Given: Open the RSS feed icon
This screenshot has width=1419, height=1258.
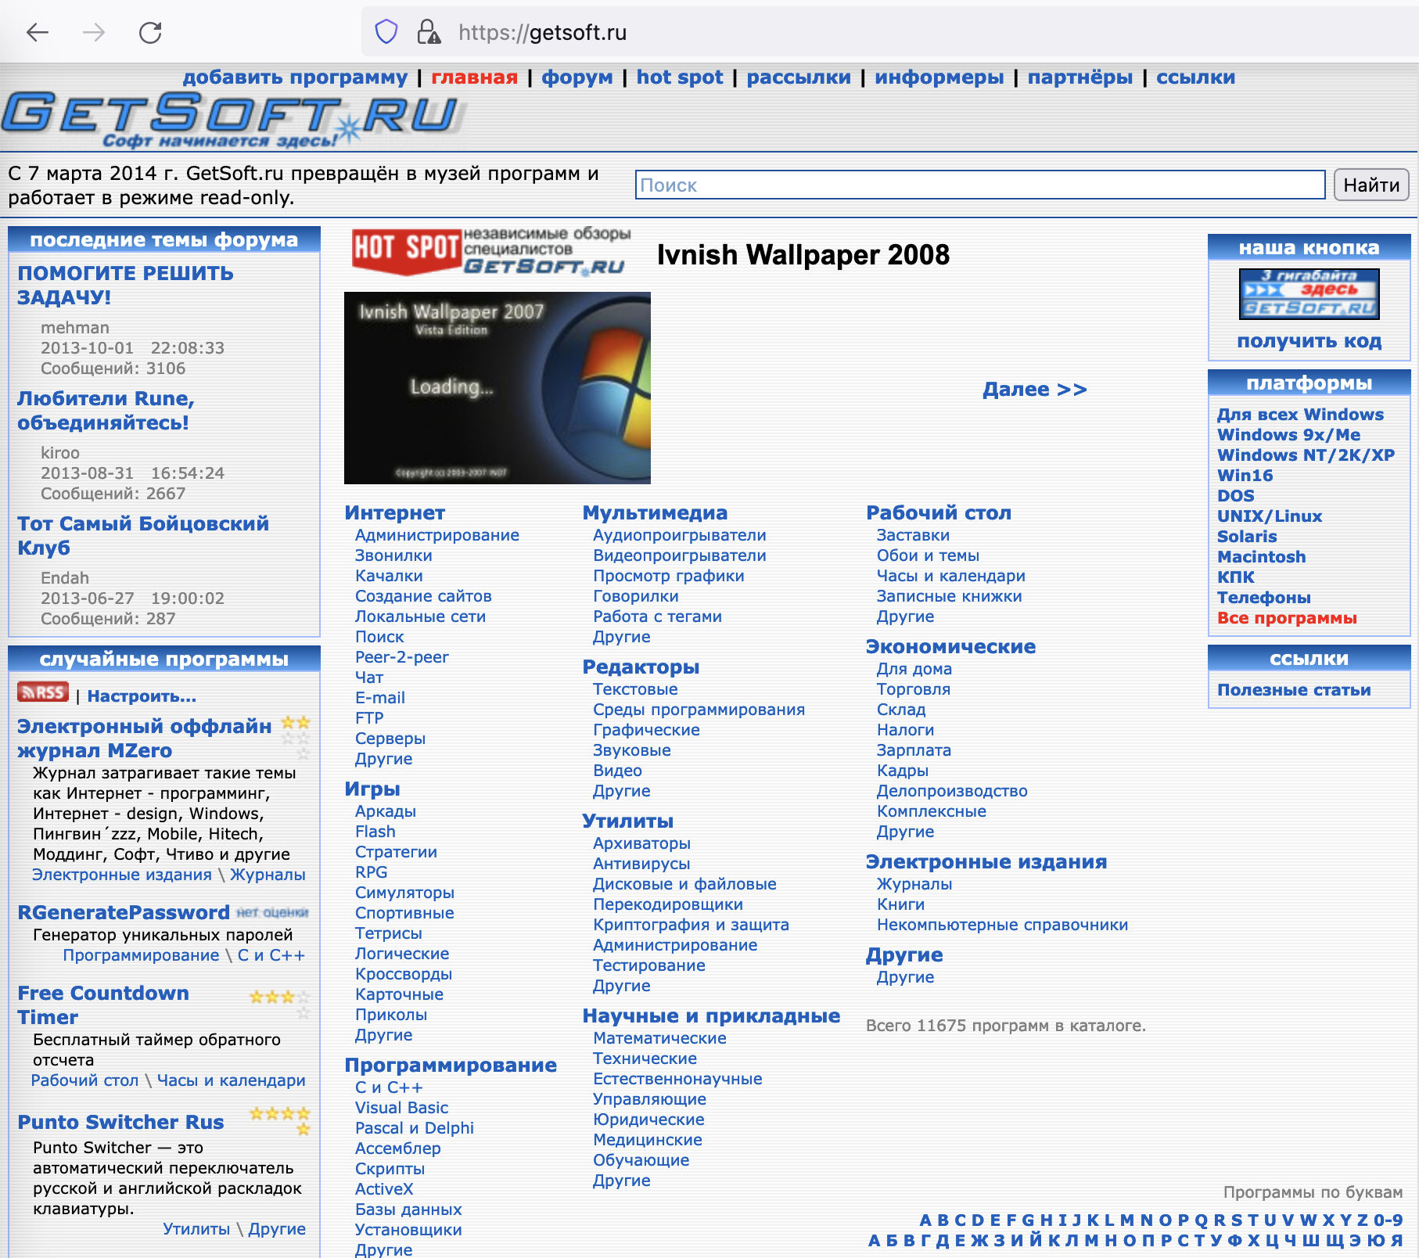Looking at the screenshot, I should click(x=43, y=693).
